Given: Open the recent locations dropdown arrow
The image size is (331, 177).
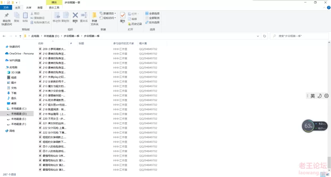Looking at the screenshot, I should pos(16,36).
